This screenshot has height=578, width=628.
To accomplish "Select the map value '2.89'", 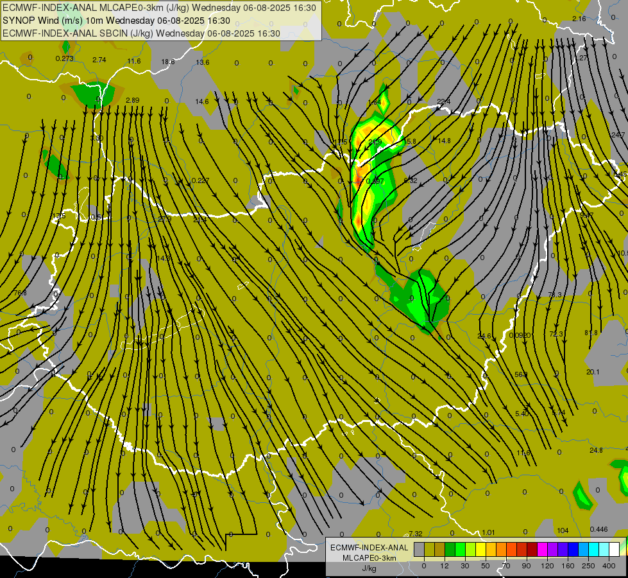I will [x=133, y=100].
